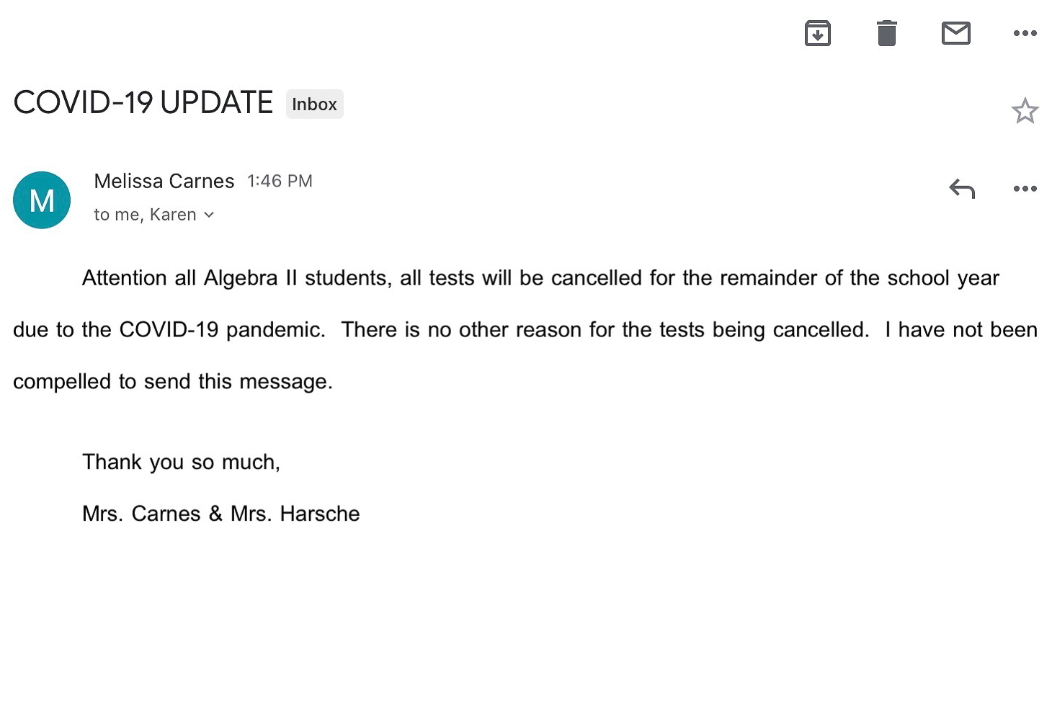Click the 'Attention' word starting the message
This screenshot has height=701, width=1052.
click(125, 278)
